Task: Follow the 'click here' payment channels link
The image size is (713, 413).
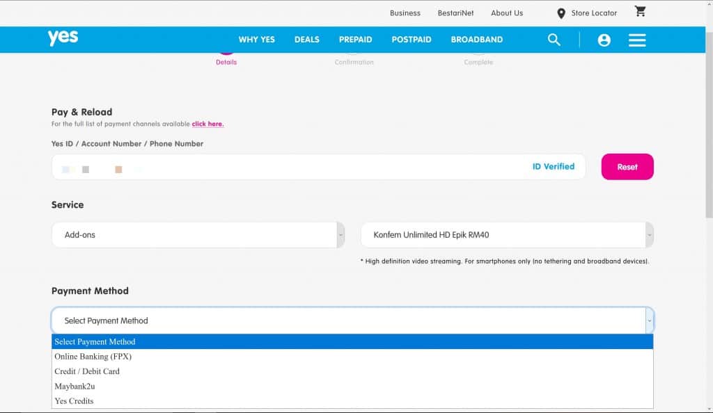Action: pyautogui.click(x=207, y=124)
